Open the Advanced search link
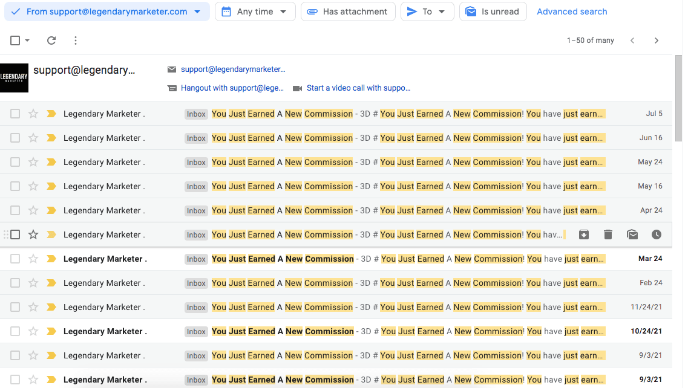 click(572, 11)
